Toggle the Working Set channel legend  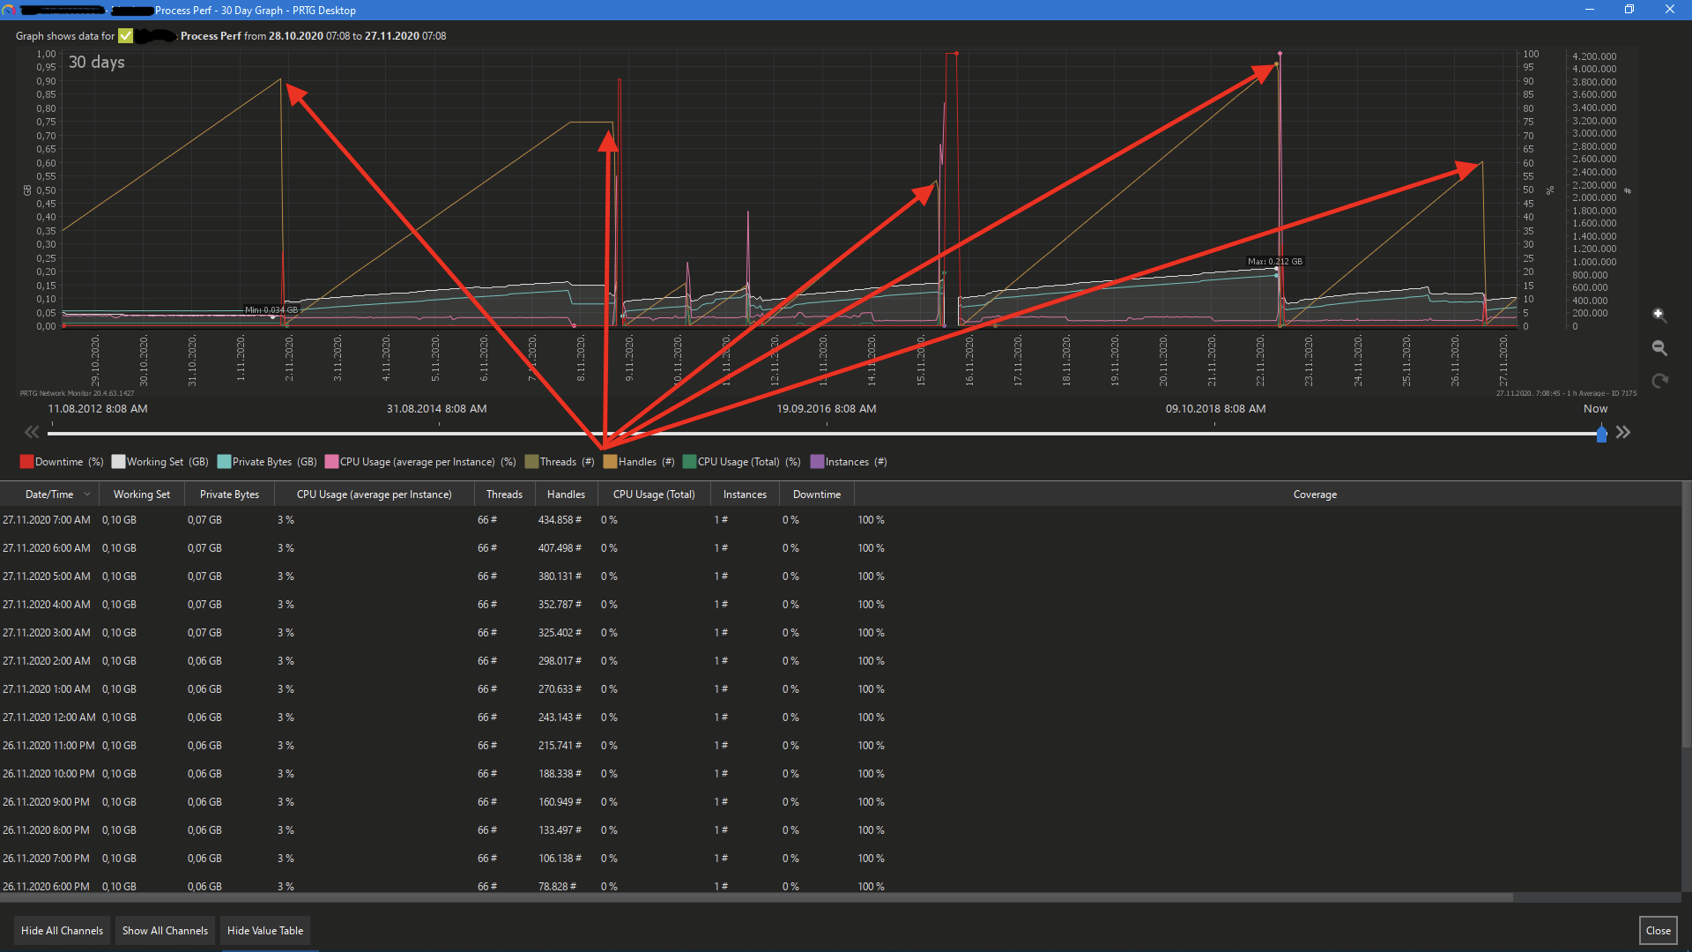click(118, 462)
